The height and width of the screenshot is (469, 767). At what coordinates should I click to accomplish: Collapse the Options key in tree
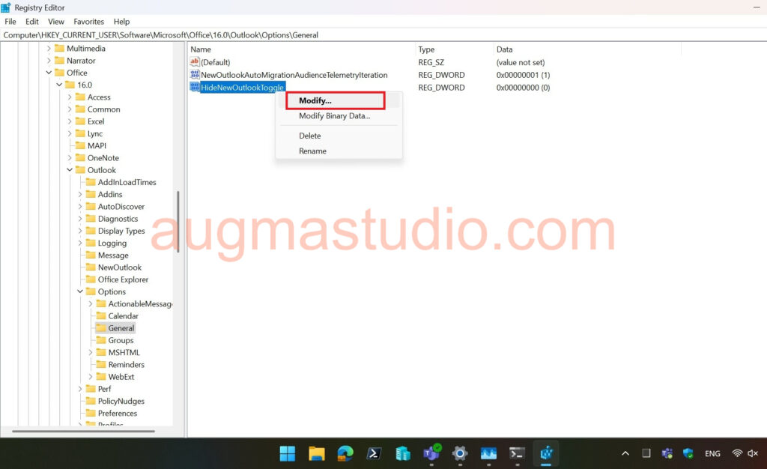tap(80, 291)
